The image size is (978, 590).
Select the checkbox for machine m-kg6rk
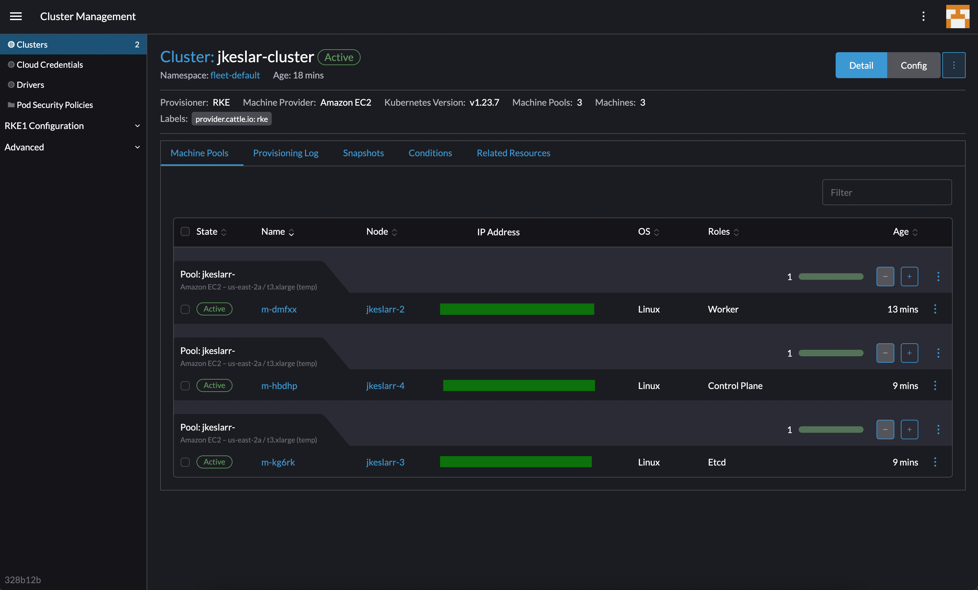tap(185, 462)
